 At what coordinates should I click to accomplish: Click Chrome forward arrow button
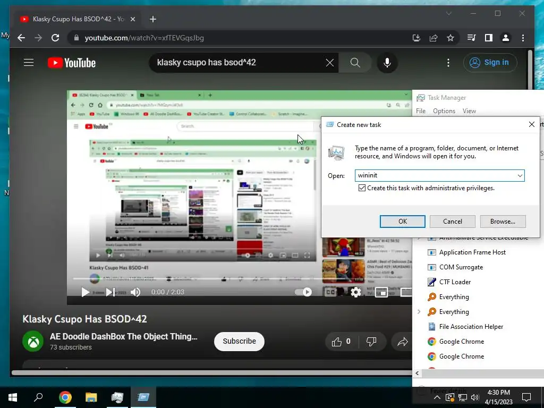click(38, 38)
